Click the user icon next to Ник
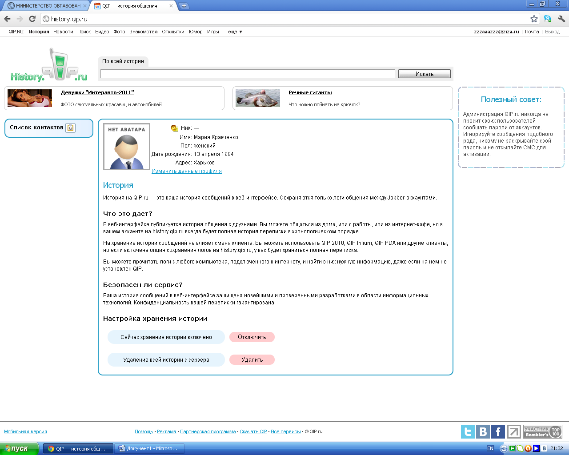 174,128
